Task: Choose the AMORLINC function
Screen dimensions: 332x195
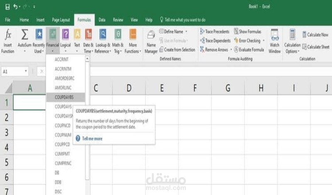Action: tap(66, 88)
